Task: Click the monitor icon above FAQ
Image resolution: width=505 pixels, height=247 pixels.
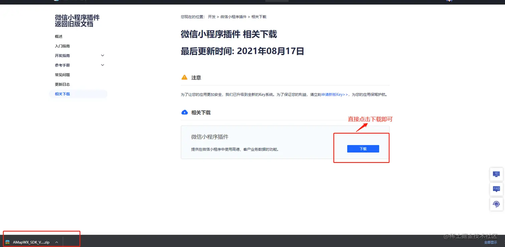Action: click(x=496, y=174)
